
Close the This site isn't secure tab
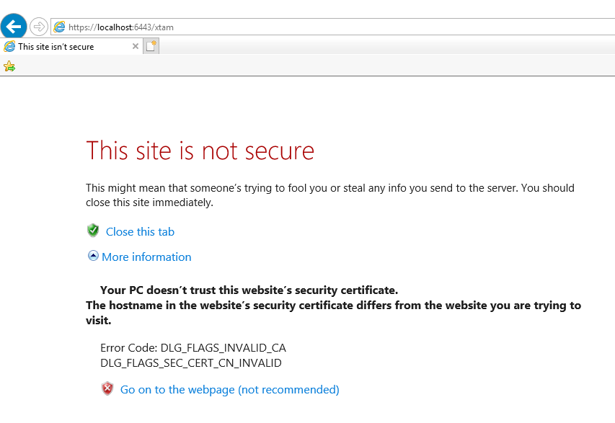point(134,46)
